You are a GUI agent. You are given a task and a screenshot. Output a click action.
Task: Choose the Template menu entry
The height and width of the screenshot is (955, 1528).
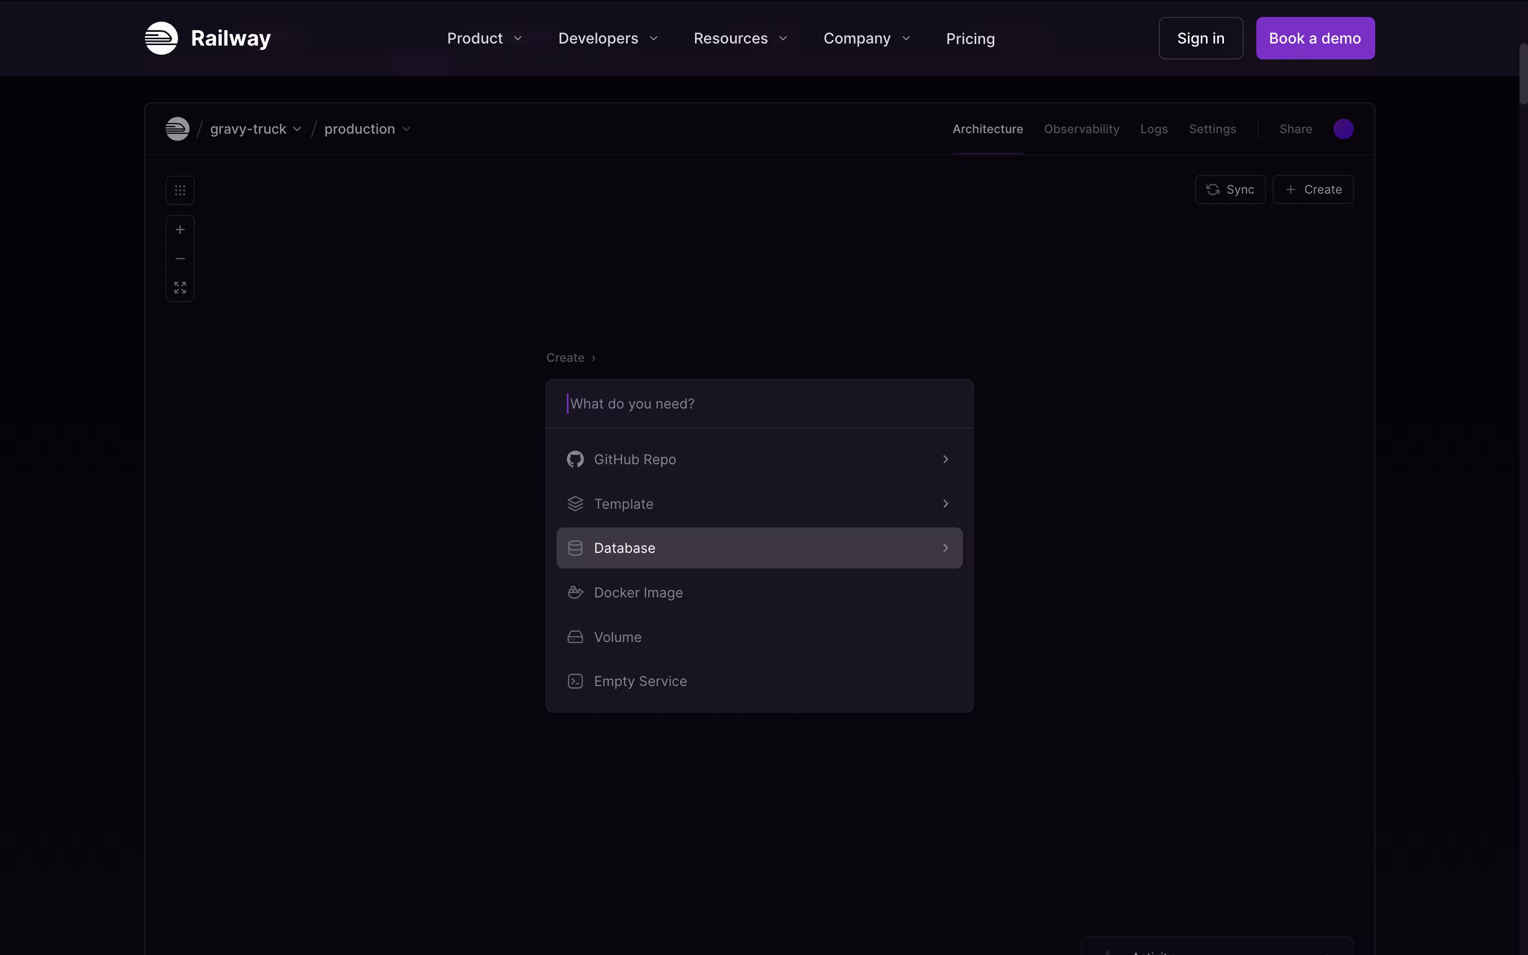coord(759,504)
